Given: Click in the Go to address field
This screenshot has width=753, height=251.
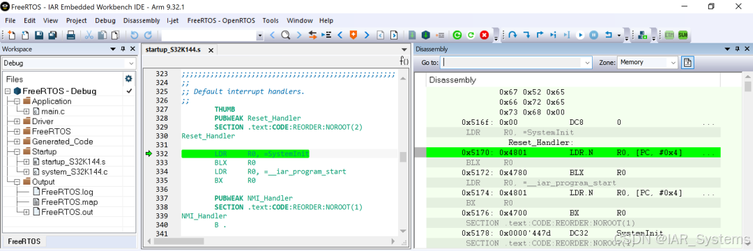Looking at the screenshot, I should click(x=512, y=62).
